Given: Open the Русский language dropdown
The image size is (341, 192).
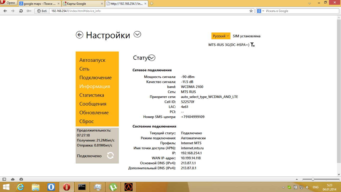Looking at the screenshot, I should pos(221,36).
